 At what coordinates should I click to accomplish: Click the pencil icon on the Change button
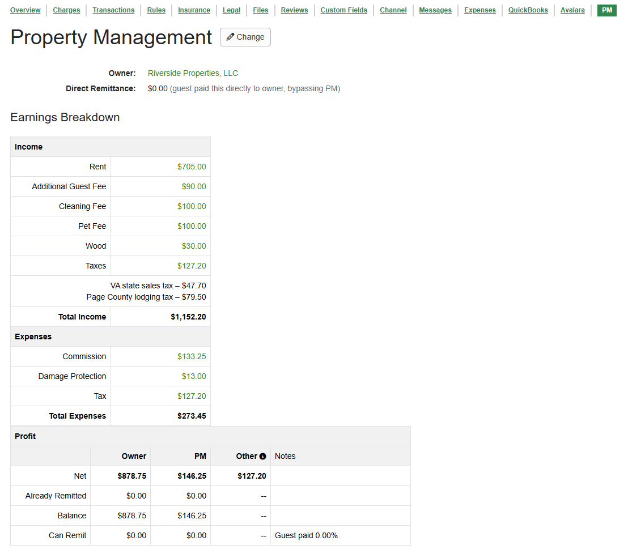pos(229,37)
